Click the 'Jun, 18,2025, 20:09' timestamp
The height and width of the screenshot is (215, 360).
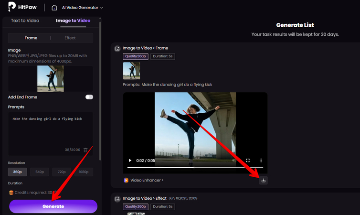(x=183, y=198)
